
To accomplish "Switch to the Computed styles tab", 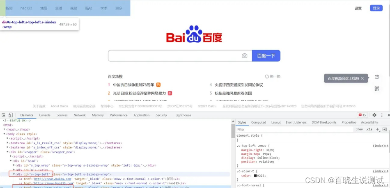I will [x=259, y=122].
